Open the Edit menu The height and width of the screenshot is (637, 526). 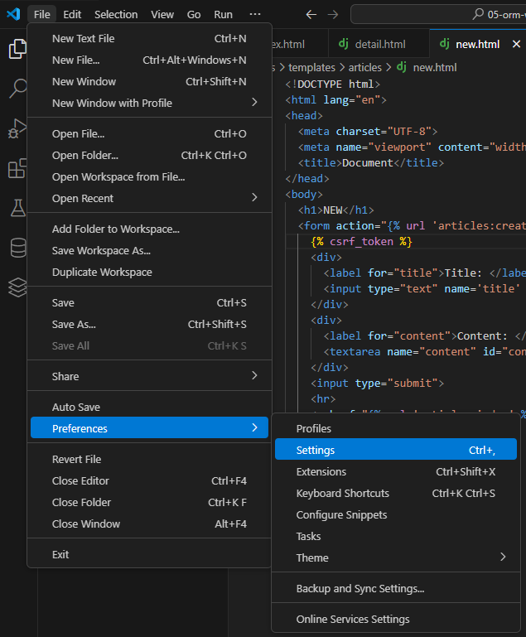click(72, 14)
